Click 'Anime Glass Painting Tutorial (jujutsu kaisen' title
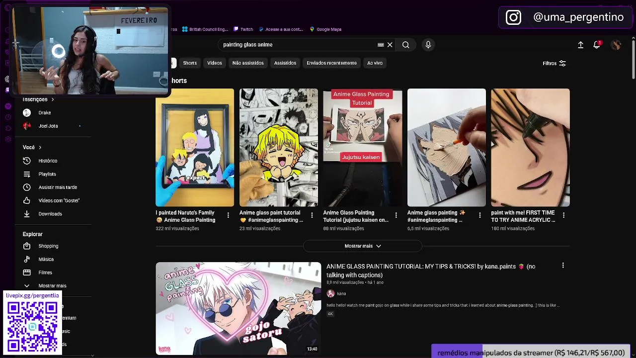636x358 pixels. tap(356, 216)
